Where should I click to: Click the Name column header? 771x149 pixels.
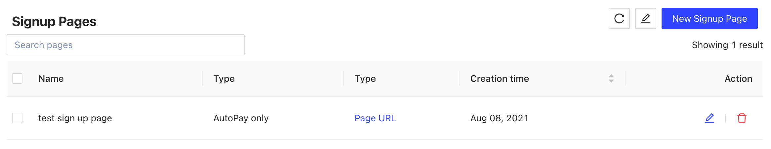click(51, 78)
